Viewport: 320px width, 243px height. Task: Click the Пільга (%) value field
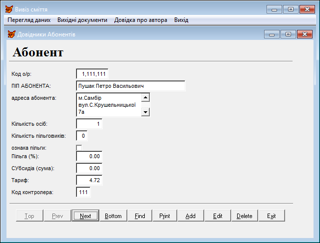tap(89, 156)
